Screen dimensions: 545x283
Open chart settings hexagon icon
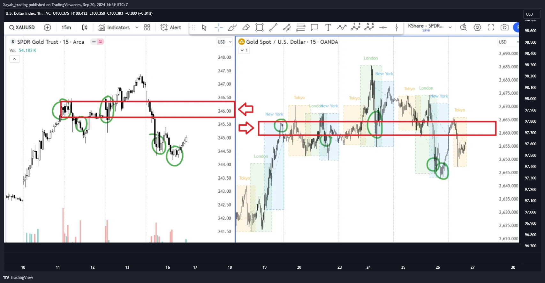(477, 27)
